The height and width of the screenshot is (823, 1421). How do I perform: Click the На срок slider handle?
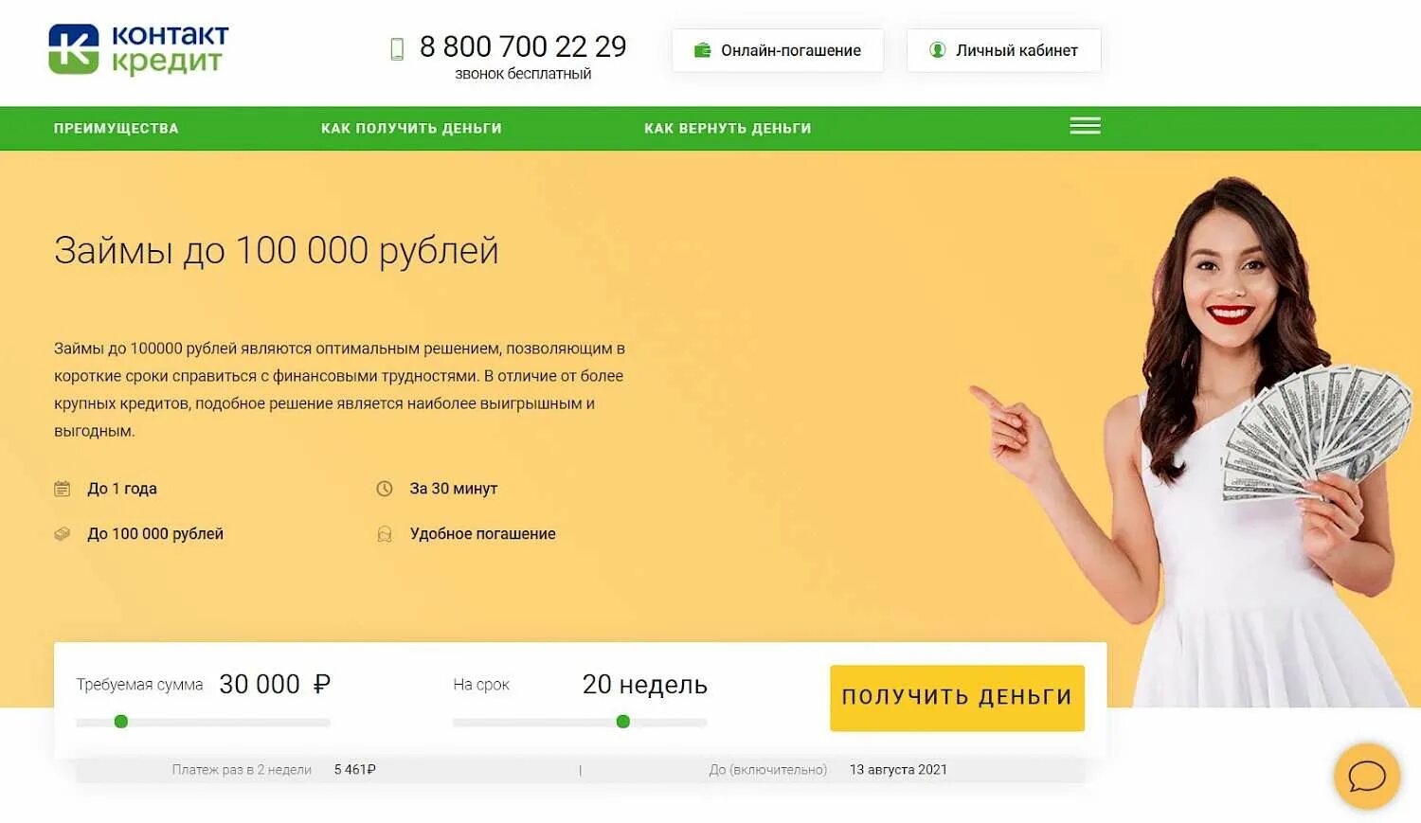[623, 722]
